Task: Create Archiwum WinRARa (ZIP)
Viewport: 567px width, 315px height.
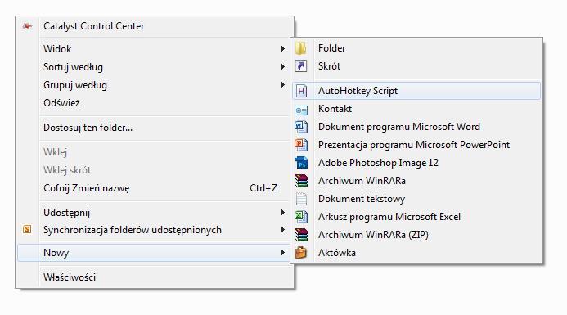Action: pos(416,235)
